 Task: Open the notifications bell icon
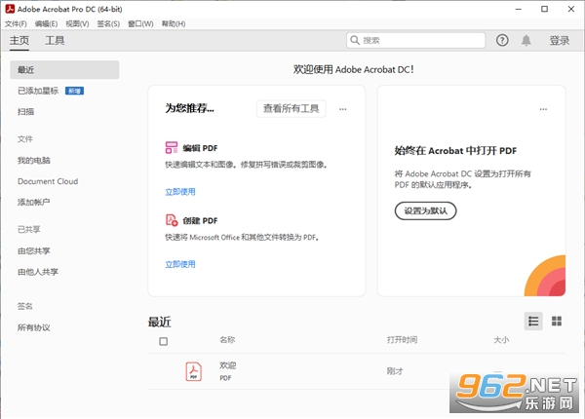pyautogui.click(x=526, y=40)
